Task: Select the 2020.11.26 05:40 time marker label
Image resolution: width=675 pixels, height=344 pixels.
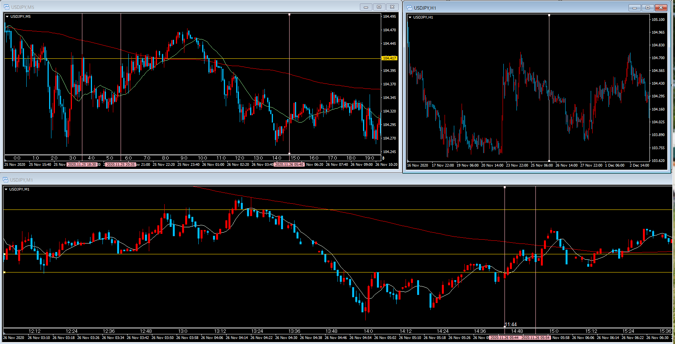Action: (289, 165)
